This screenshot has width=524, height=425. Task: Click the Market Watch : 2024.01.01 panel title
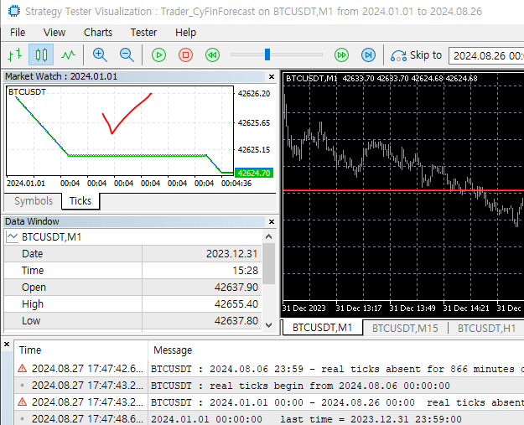point(61,76)
